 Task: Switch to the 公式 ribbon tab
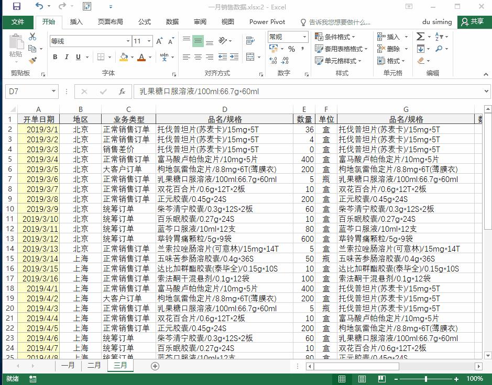(x=145, y=22)
